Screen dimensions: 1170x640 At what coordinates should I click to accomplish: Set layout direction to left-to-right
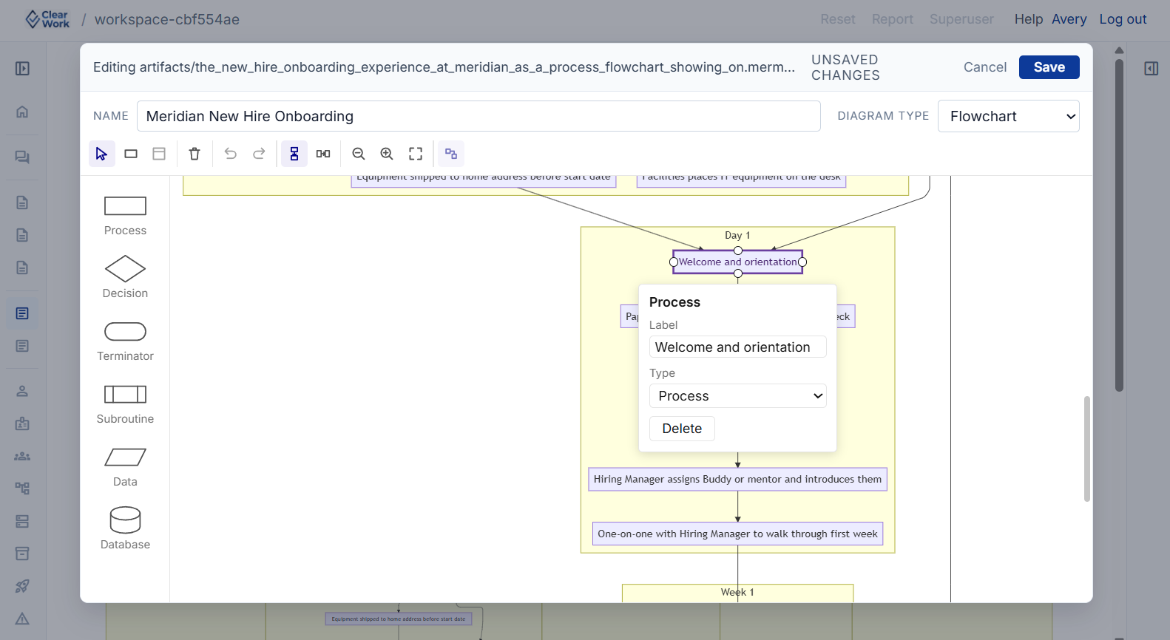tap(323, 154)
